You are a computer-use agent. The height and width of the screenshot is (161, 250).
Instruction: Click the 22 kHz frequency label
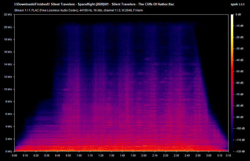(8, 14)
